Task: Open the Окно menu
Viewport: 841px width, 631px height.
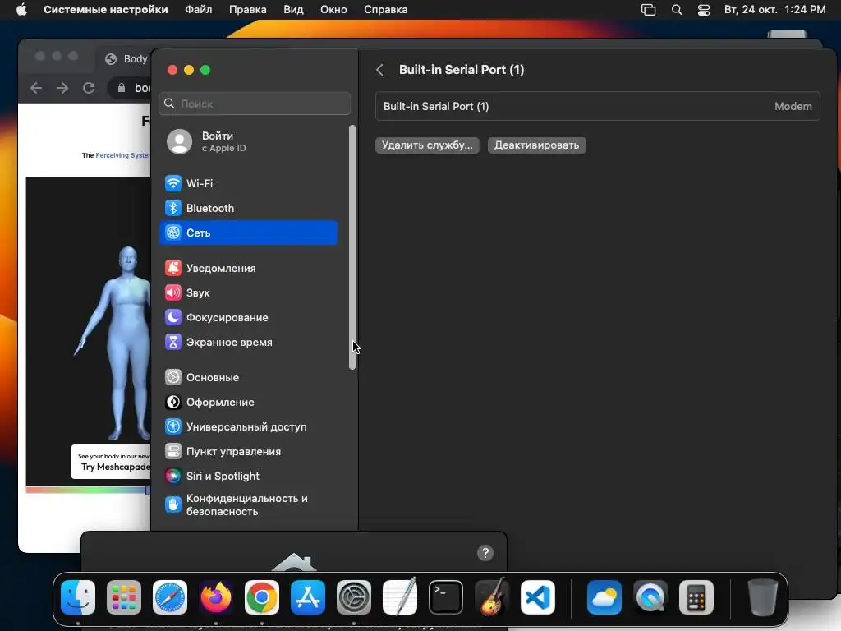Action: pos(333,10)
